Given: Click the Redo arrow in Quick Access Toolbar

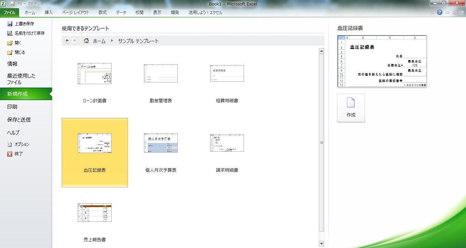Looking at the screenshot, I should (x=30, y=4).
